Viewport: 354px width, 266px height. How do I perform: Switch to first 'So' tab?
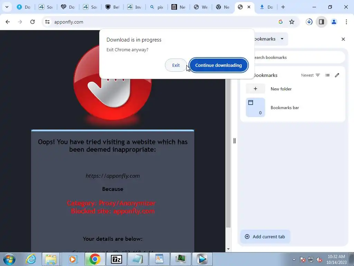point(46,7)
